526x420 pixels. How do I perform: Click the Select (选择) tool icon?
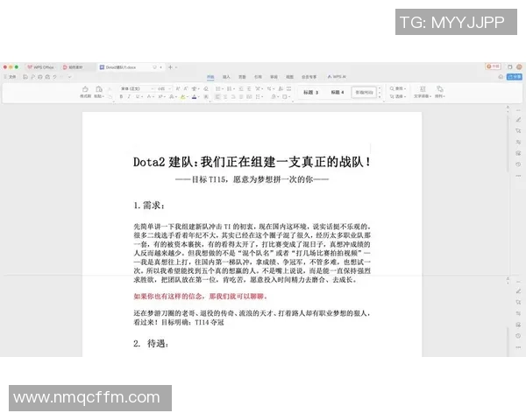pyautogui.click(x=392, y=96)
